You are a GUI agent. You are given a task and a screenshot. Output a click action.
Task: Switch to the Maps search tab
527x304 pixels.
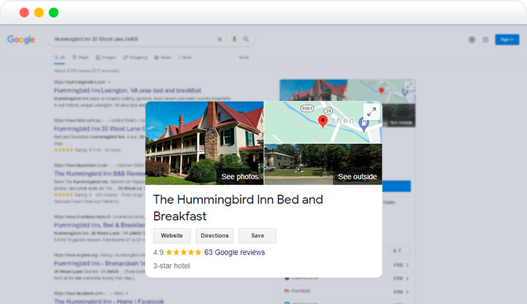click(81, 58)
